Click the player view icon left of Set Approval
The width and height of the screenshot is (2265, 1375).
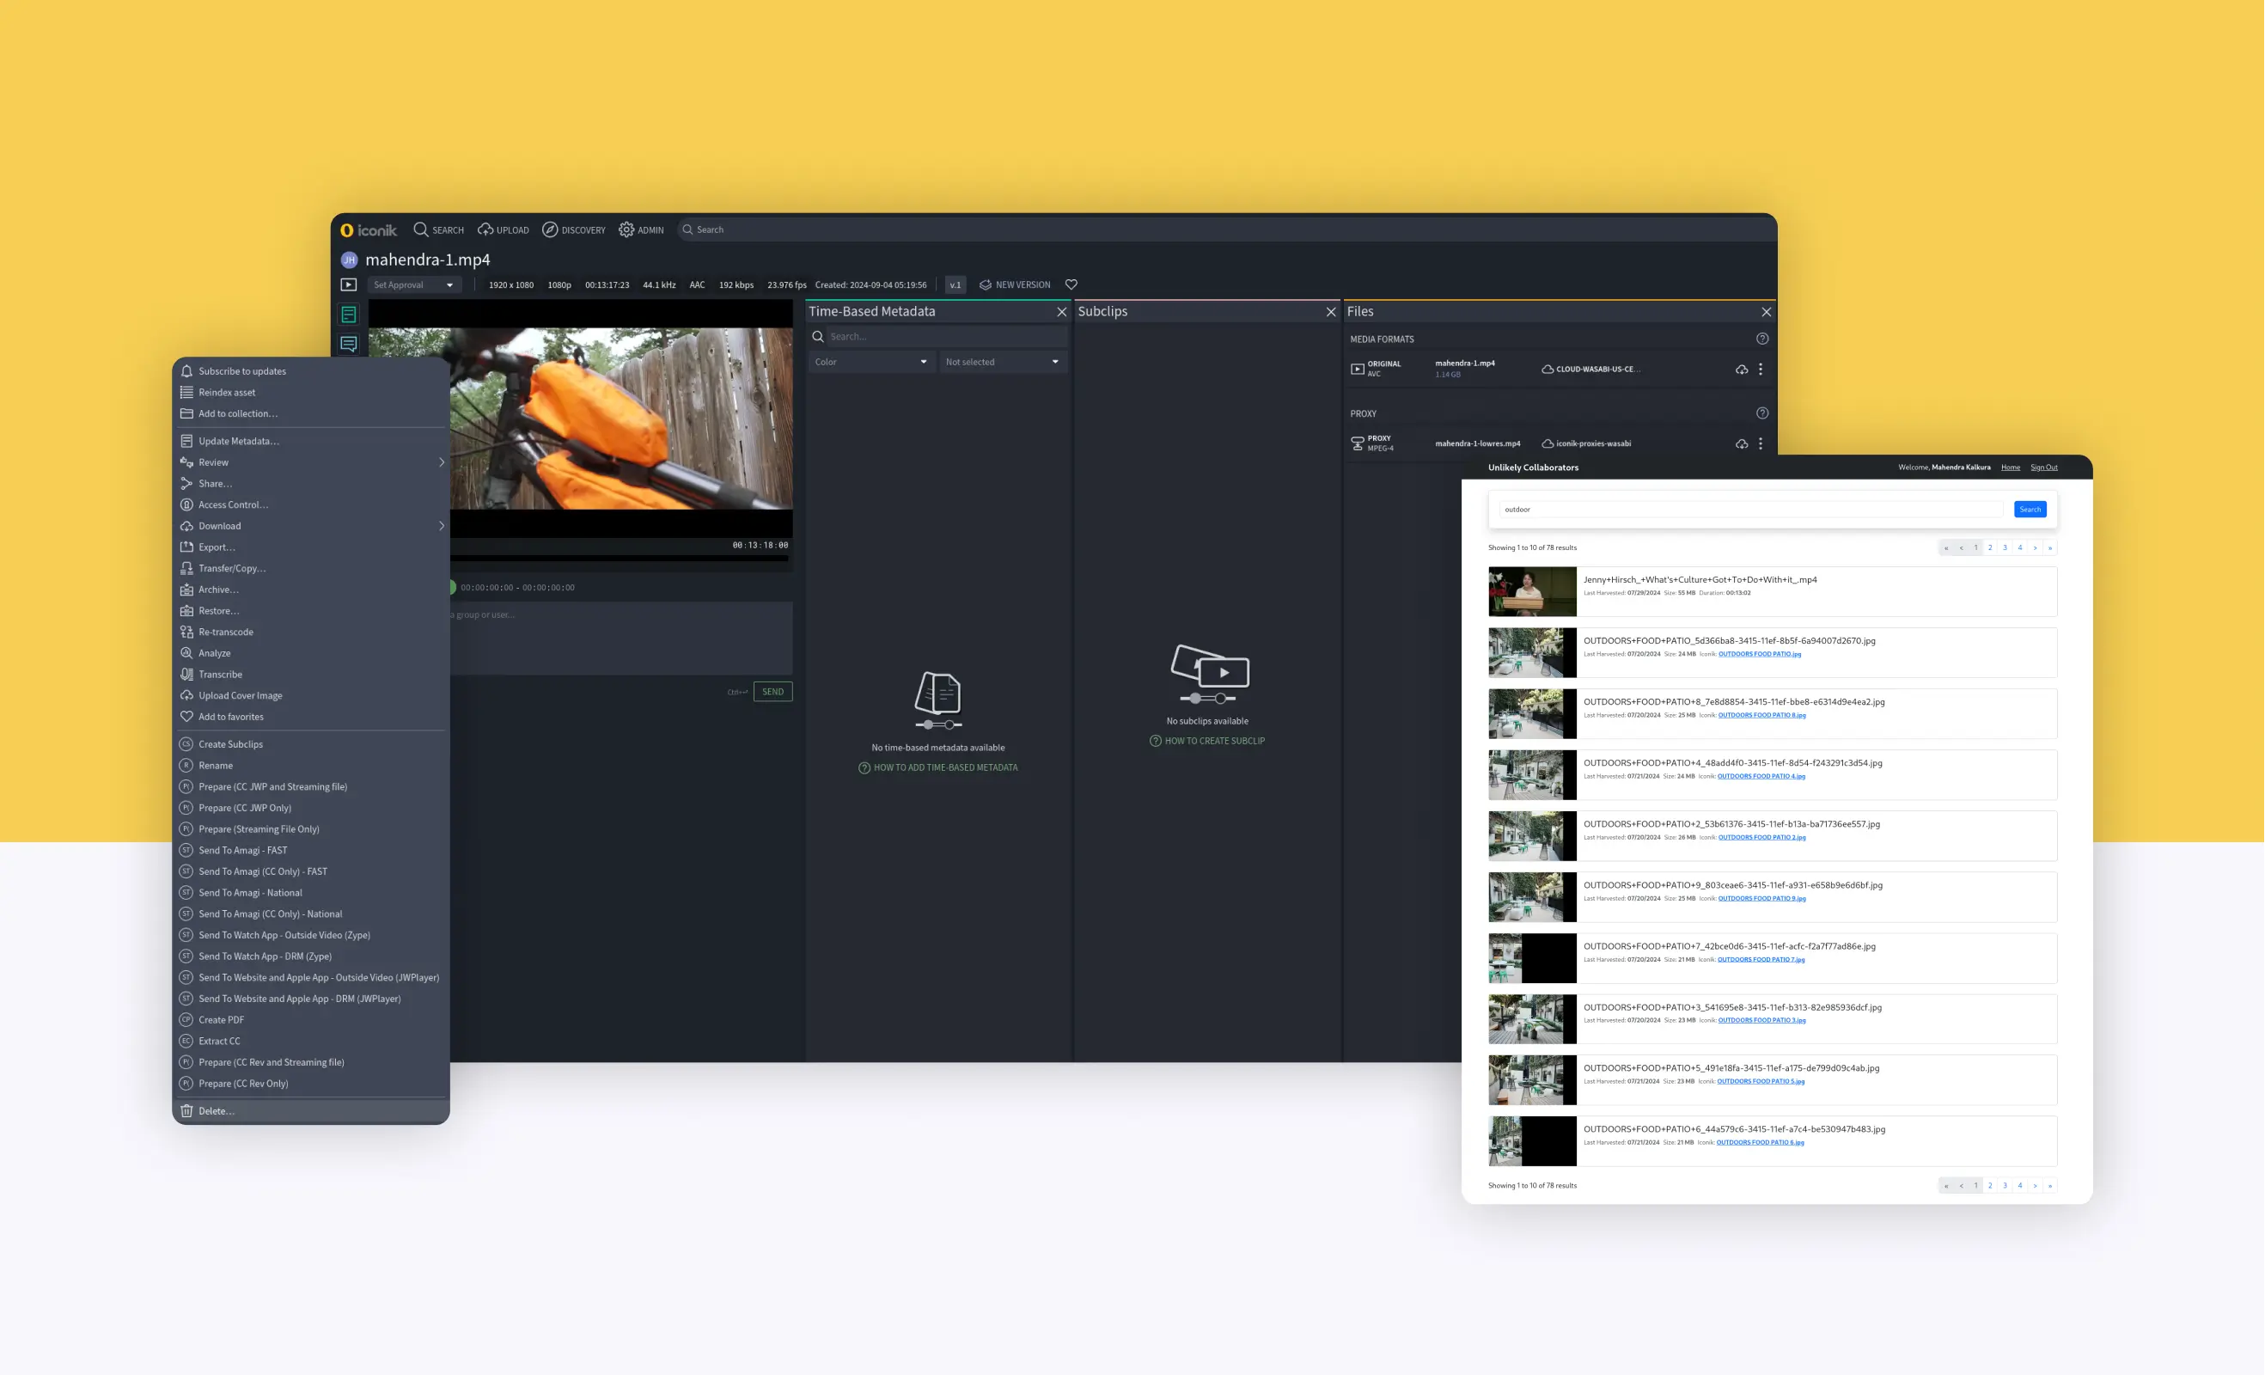[348, 285]
